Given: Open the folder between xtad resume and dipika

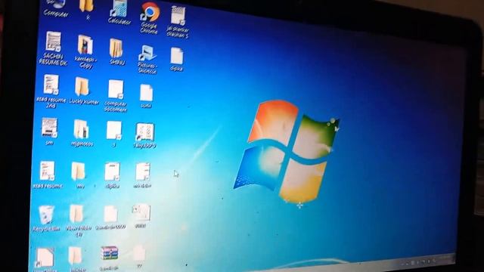Looking at the screenshot, I should click(79, 175).
